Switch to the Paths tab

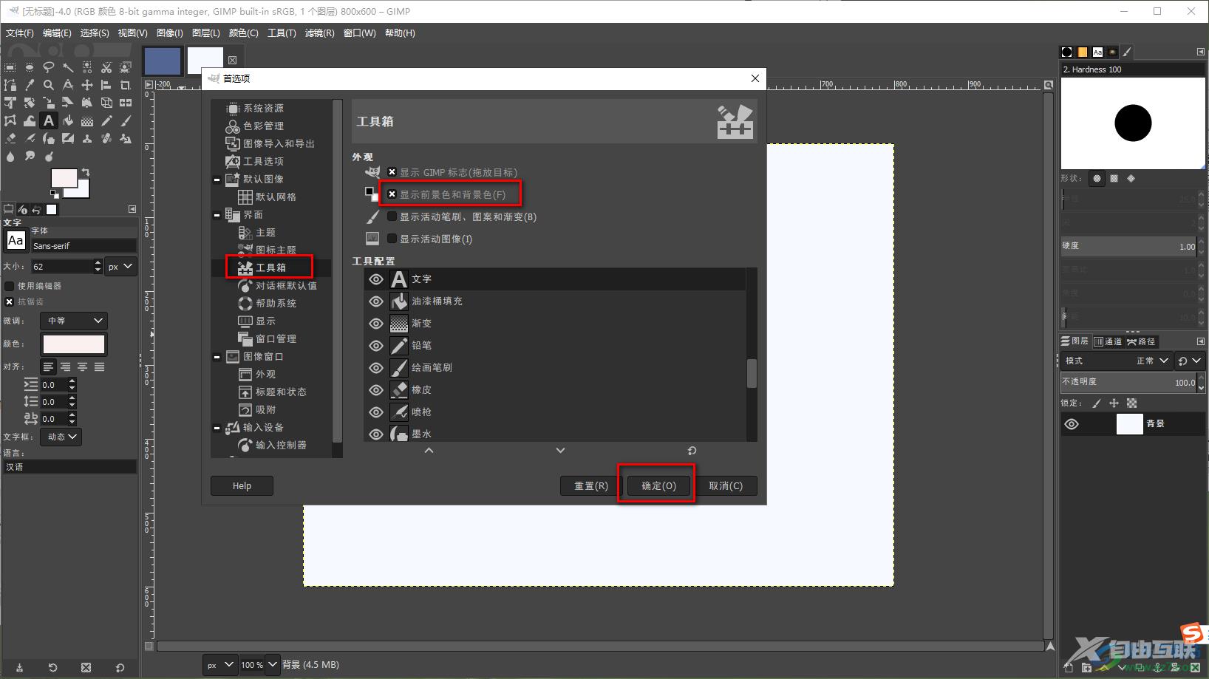pos(1141,341)
